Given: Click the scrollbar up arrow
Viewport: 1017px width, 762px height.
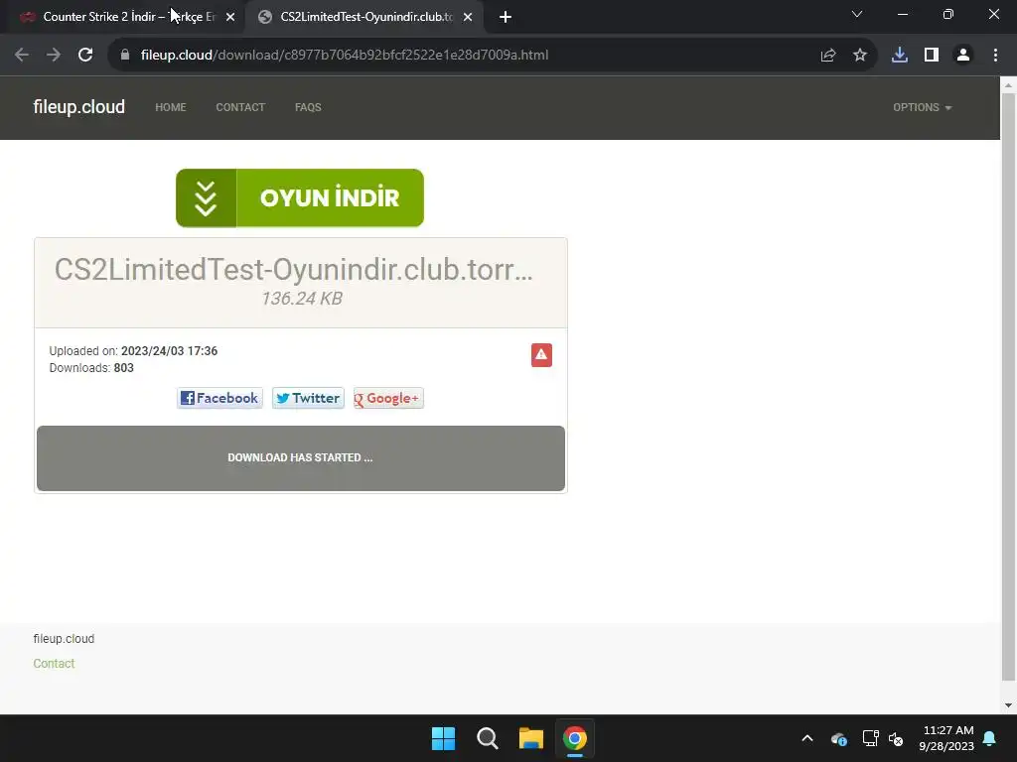Looking at the screenshot, I should click(1009, 84).
